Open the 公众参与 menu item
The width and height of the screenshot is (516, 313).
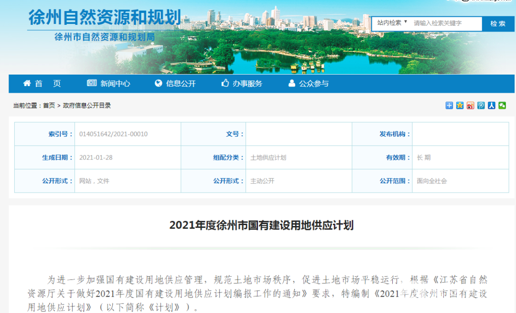(308, 84)
